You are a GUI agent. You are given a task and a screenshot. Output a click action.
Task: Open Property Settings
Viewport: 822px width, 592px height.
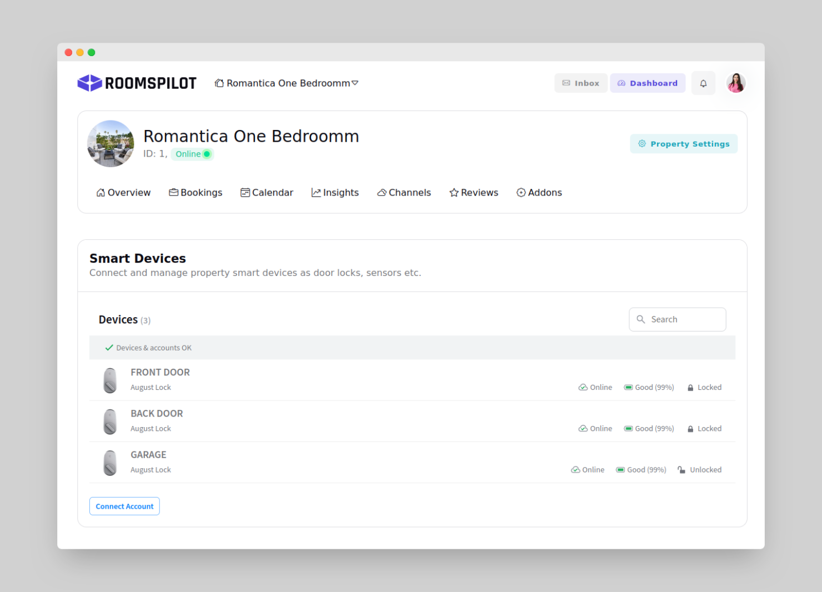pyautogui.click(x=684, y=144)
